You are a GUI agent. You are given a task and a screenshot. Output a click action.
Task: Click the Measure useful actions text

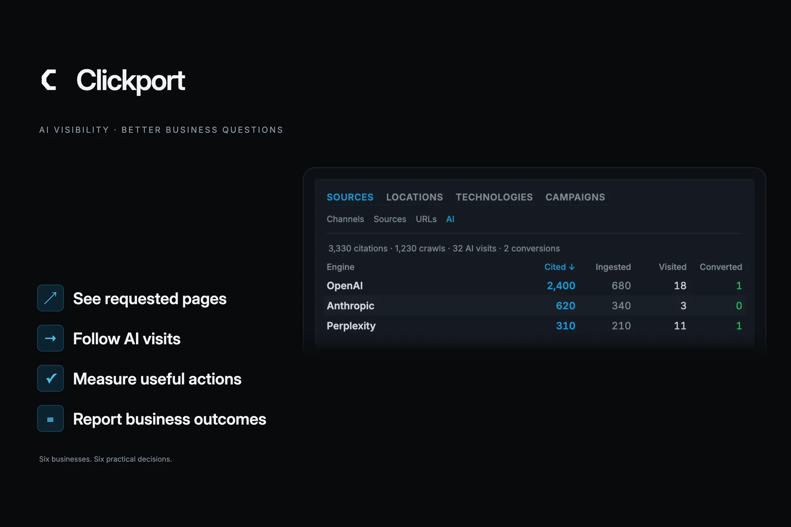click(x=157, y=379)
